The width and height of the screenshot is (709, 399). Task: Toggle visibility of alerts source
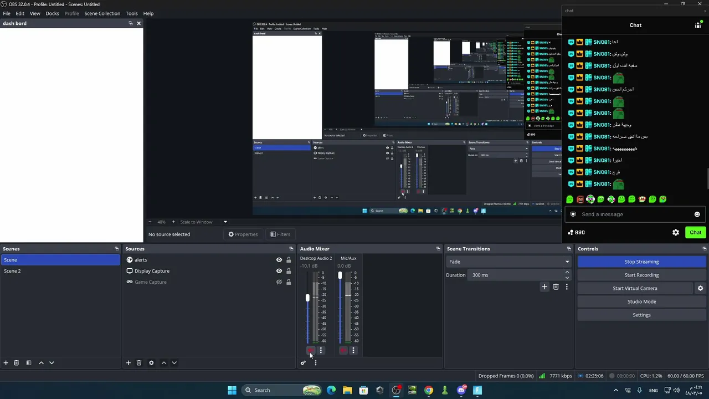[279, 260]
